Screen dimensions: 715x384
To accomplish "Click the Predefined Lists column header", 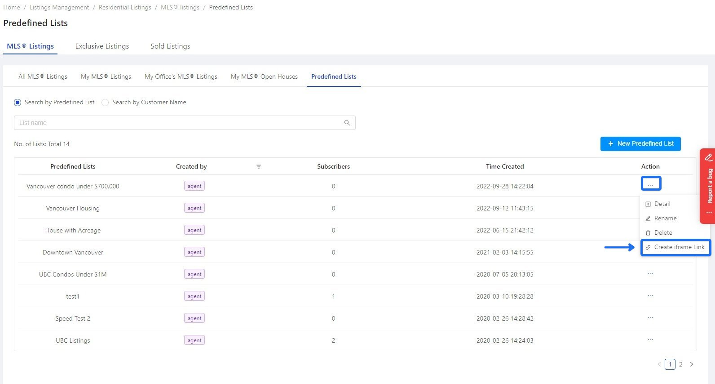I will pyautogui.click(x=73, y=166).
